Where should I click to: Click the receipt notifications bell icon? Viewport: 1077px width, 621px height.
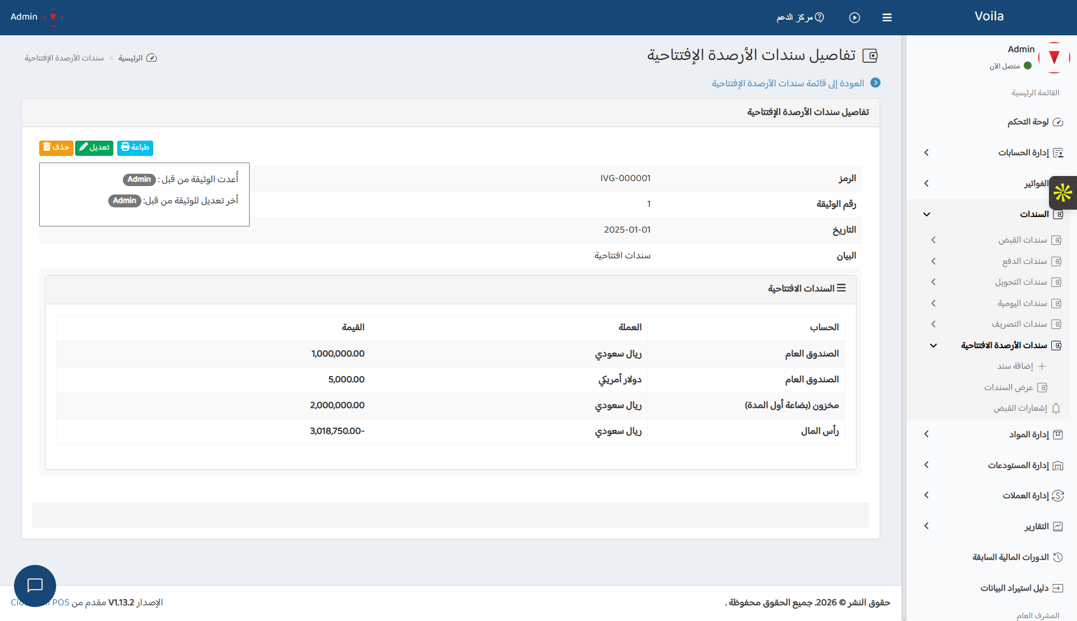pos(1056,409)
